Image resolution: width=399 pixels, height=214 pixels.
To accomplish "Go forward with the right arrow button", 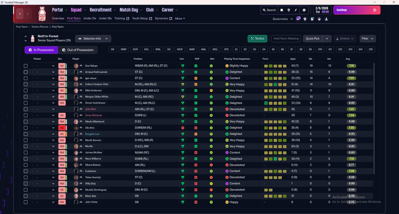I will click(28, 14).
